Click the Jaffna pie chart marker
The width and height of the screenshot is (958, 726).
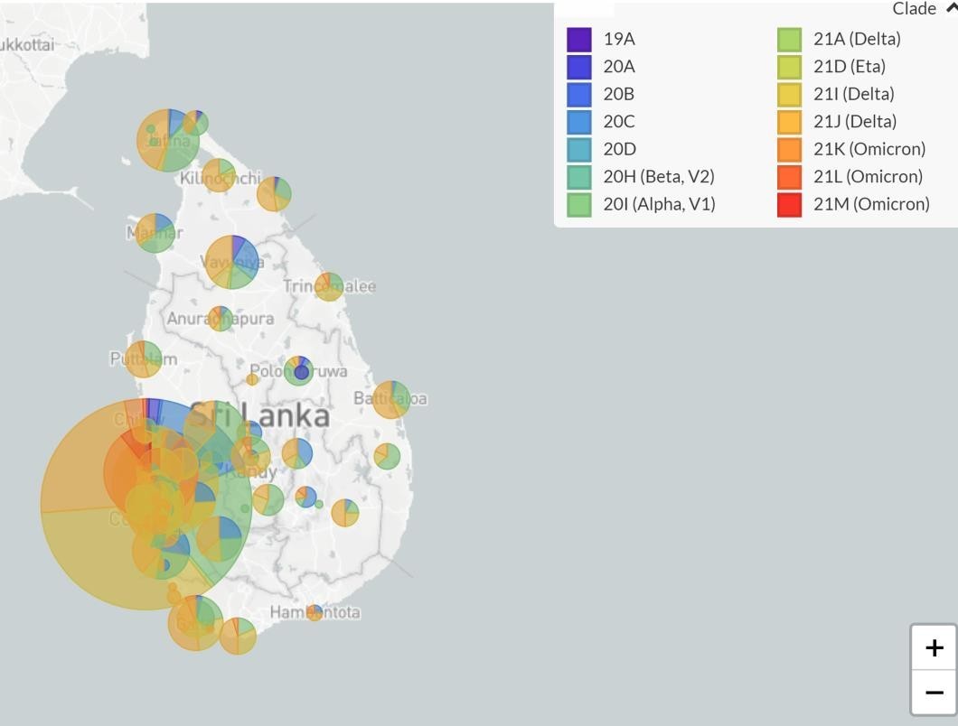pyautogui.click(x=168, y=140)
